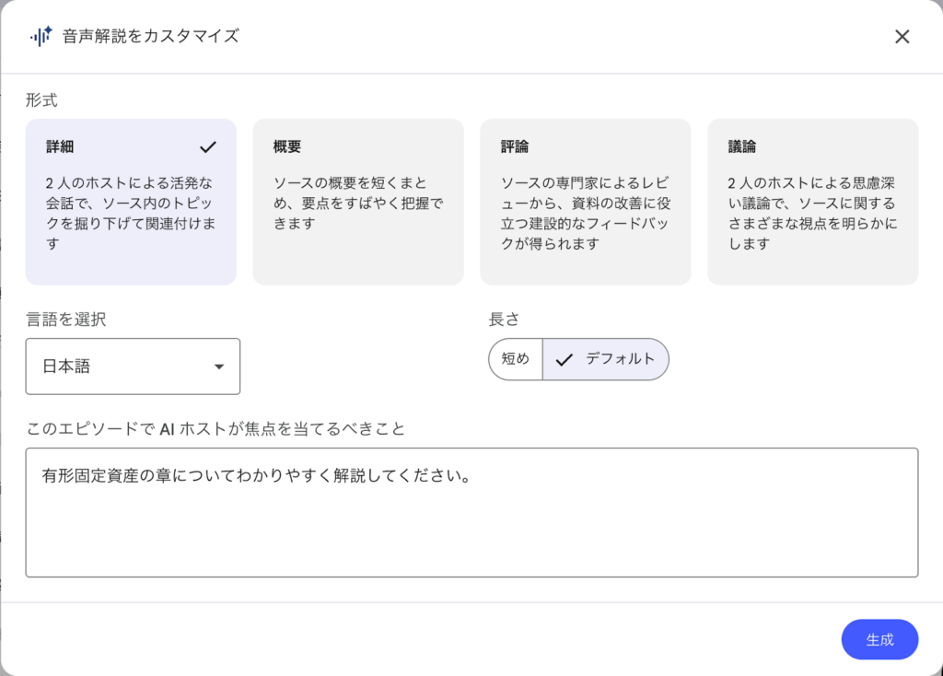Image resolution: width=943 pixels, height=676 pixels.
Task: Select the 概要 format card
Action: click(x=357, y=200)
